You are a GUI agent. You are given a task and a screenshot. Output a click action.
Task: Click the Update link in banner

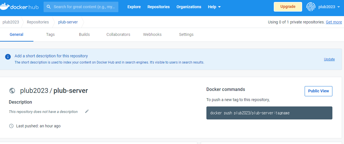tap(329, 59)
